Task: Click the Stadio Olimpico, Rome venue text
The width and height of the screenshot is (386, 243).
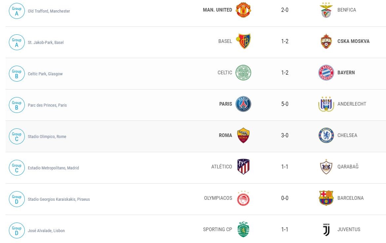Action: coord(47,137)
